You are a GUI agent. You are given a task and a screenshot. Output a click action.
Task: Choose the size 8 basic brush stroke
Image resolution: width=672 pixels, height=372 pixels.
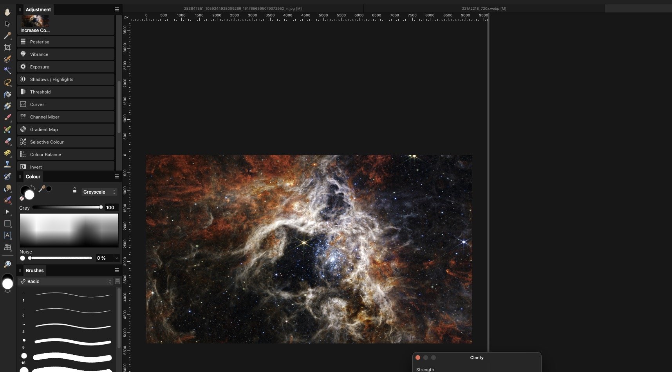pyautogui.click(x=73, y=342)
